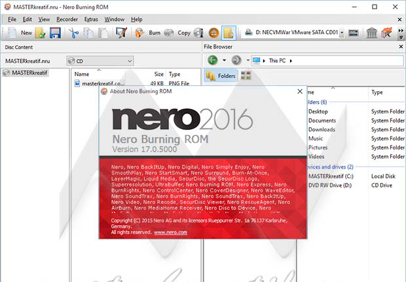Open the Help menu
This screenshot has height=282, width=406.
136,20
